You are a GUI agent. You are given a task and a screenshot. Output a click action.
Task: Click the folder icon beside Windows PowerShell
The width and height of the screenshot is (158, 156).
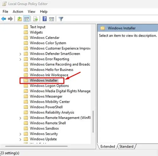point(26,107)
